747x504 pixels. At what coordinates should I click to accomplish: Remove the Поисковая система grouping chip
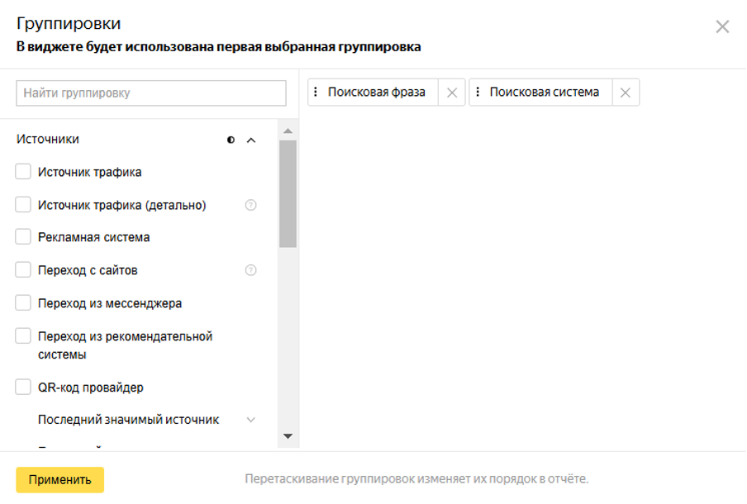click(x=626, y=93)
